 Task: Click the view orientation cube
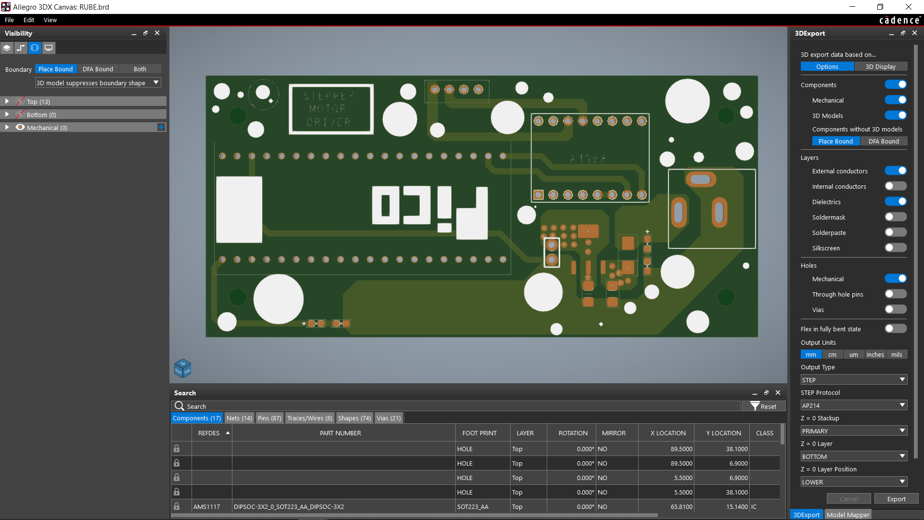click(182, 369)
